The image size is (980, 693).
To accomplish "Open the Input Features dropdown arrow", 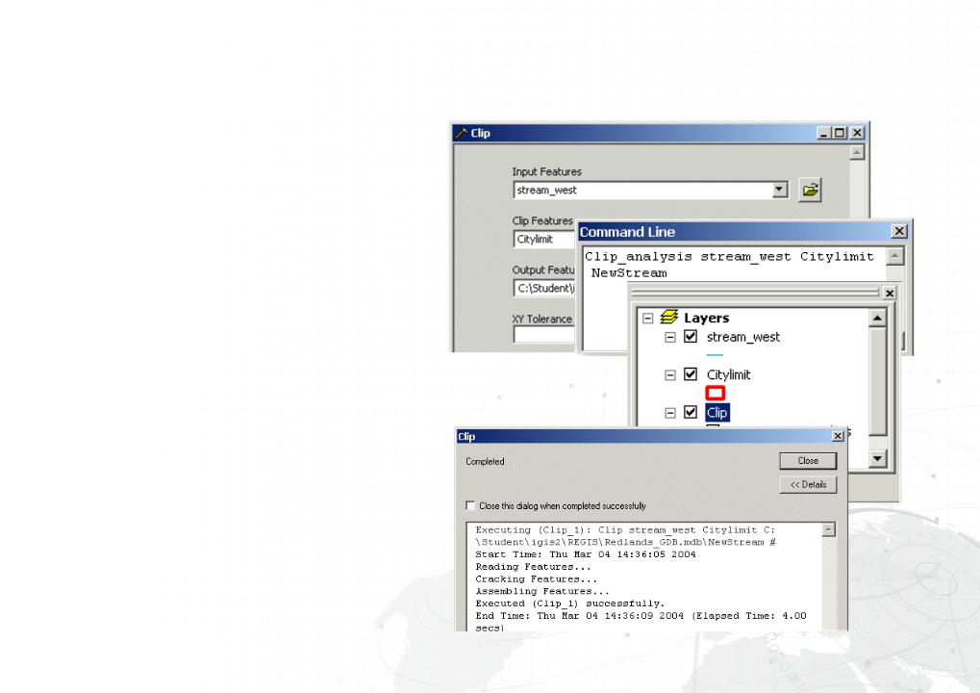I will (779, 190).
